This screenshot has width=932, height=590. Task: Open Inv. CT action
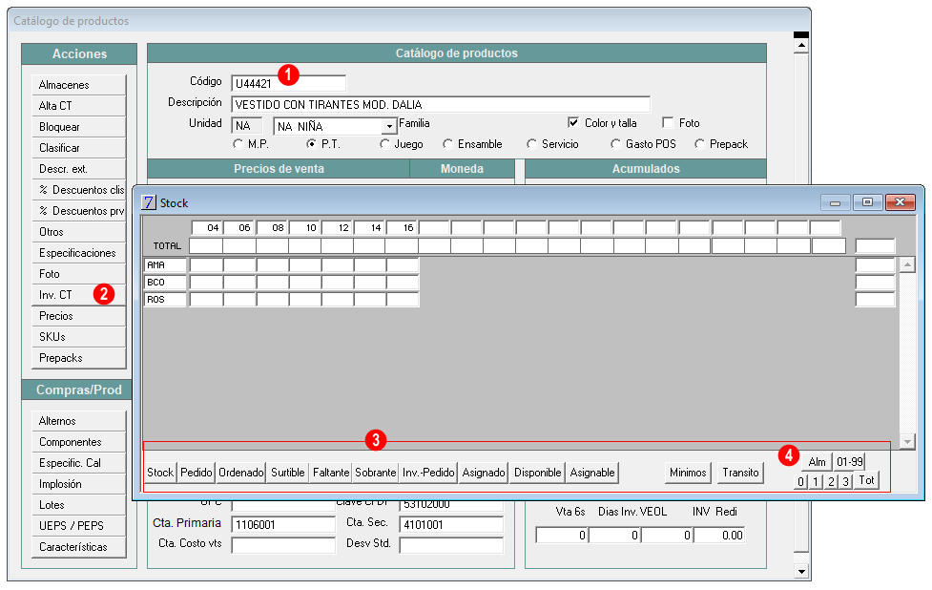click(78, 295)
